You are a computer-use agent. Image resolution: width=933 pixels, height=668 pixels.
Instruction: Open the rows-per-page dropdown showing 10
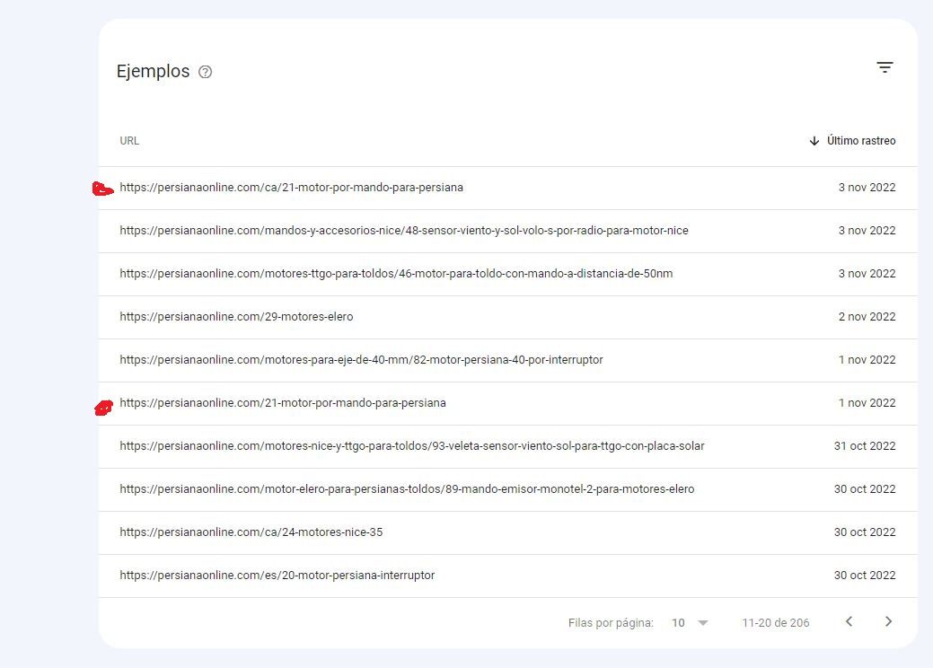click(691, 623)
